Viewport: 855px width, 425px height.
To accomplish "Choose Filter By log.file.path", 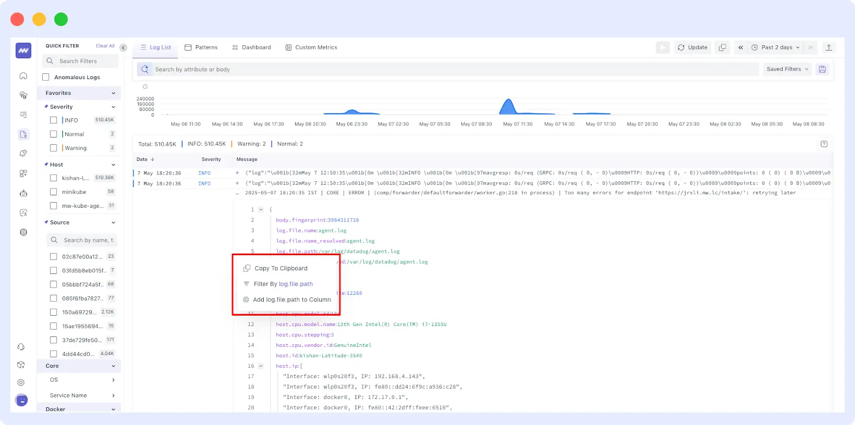I will pos(283,284).
